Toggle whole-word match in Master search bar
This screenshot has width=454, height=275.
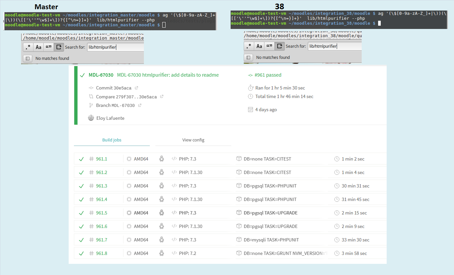[x=49, y=47]
